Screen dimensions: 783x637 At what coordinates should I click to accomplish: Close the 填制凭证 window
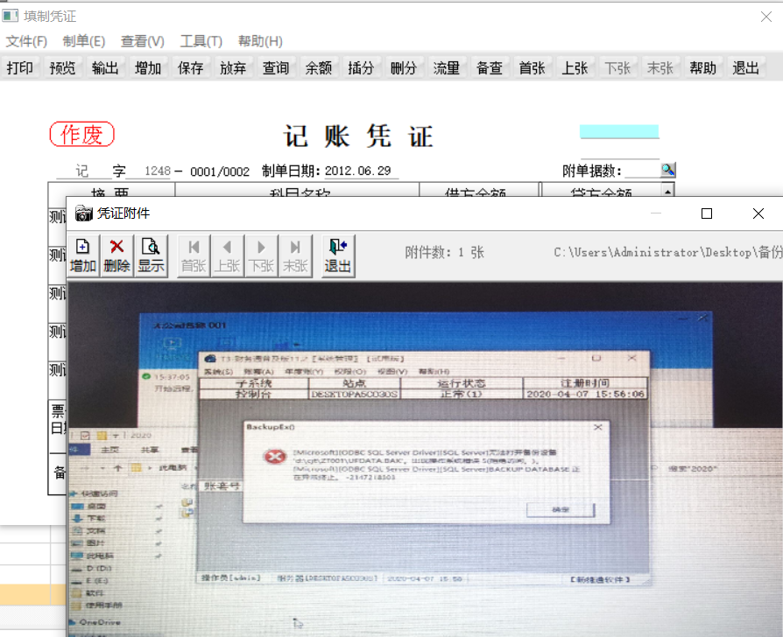point(766,17)
